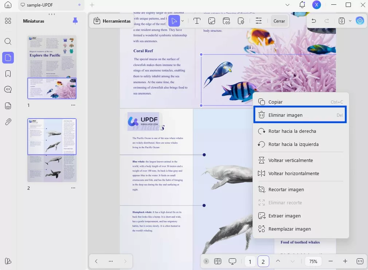Viewport: 368px width, 270px height.
Task: Click the page and location tool icon
Action: click(x=241, y=21)
